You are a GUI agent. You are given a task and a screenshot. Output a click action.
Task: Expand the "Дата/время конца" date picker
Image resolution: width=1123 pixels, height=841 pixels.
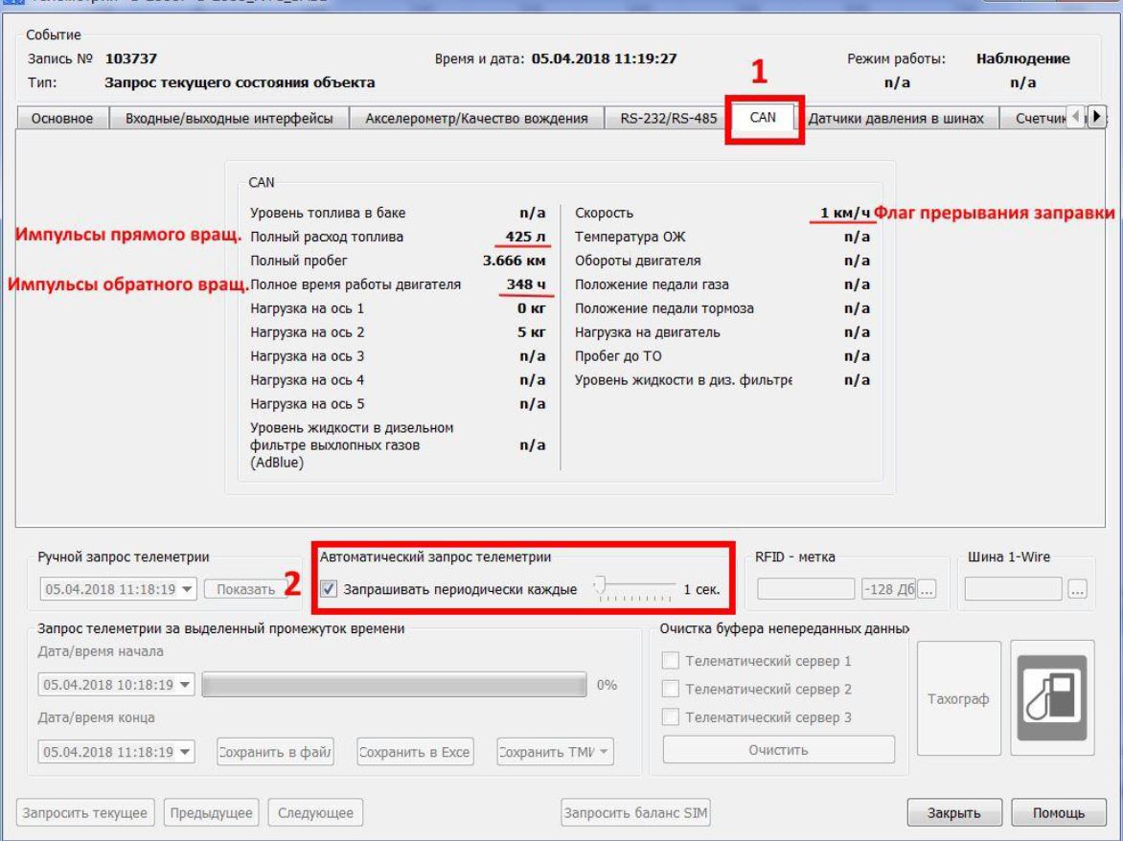[185, 751]
